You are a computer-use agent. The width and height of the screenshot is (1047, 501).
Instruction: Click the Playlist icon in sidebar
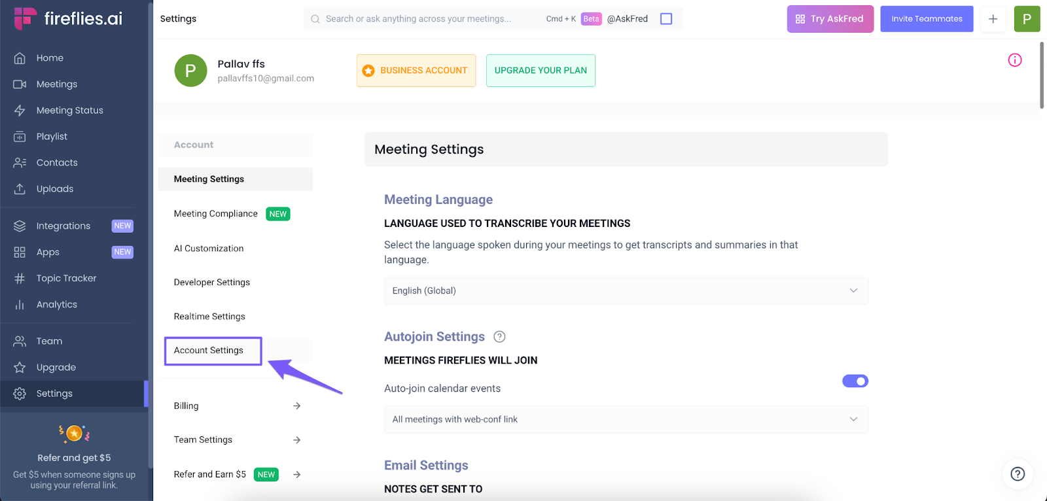click(x=20, y=137)
